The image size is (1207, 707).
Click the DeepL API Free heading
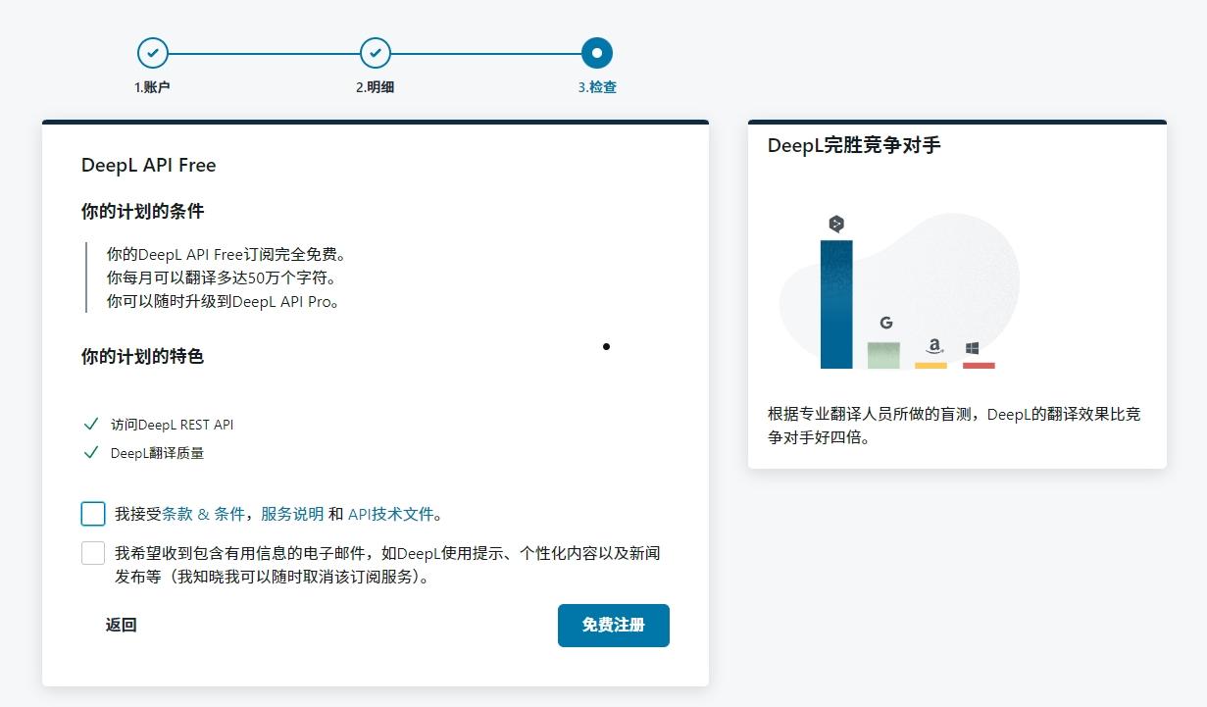tap(148, 166)
